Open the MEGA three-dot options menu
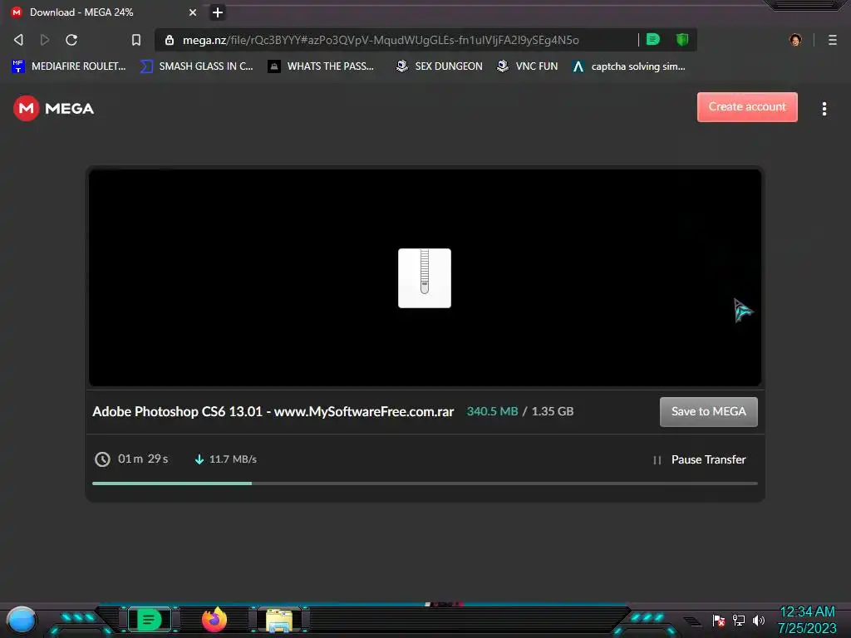This screenshot has width=851, height=638. coord(824,109)
